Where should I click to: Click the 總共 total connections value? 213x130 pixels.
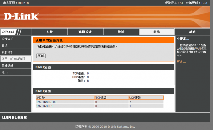tap(88, 81)
